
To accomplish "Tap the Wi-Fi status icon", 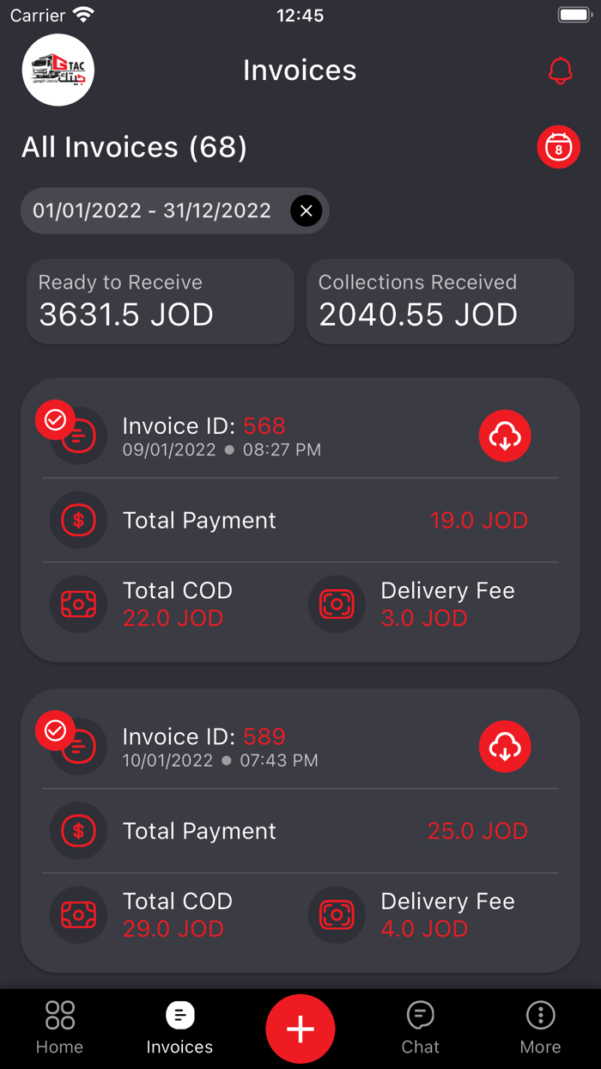I will (84, 15).
